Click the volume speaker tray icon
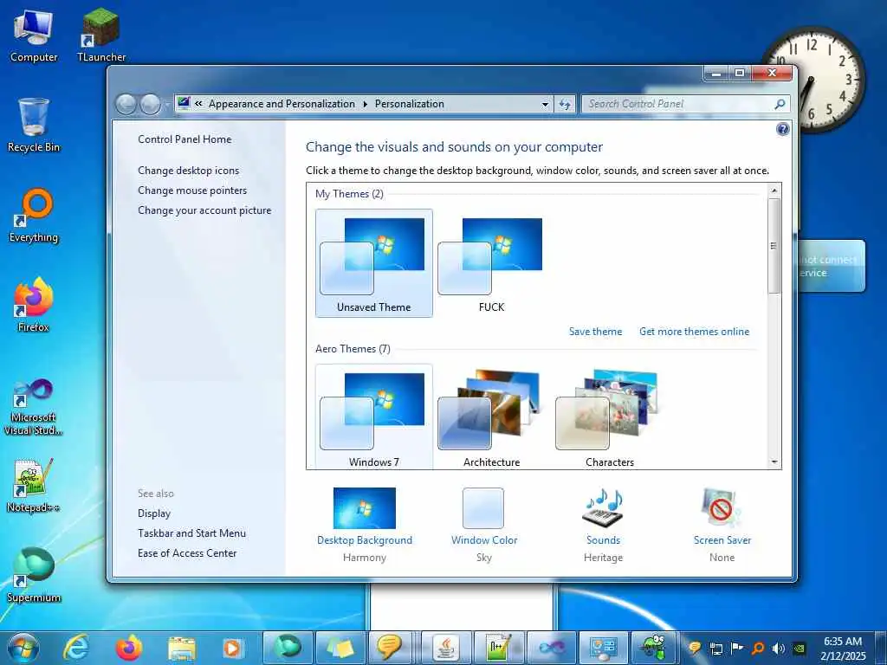The height and width of the screenshot is (665, 887). (779, 649)
